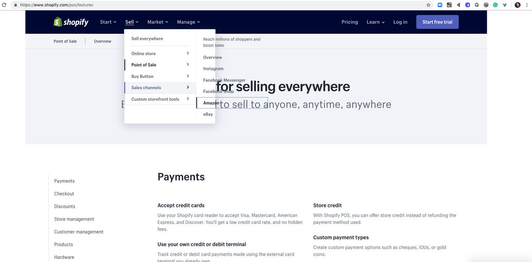Choose Instagram sales channel
The image size is (532, 262).
[x=213, y=69]
